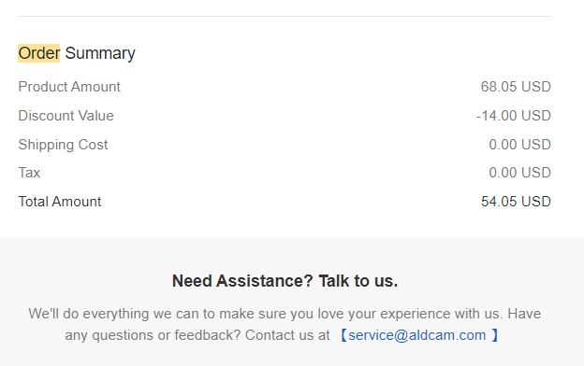This screenshot has width=584, height=366.
Task: Select the Tax label
Action: (29, 173)
